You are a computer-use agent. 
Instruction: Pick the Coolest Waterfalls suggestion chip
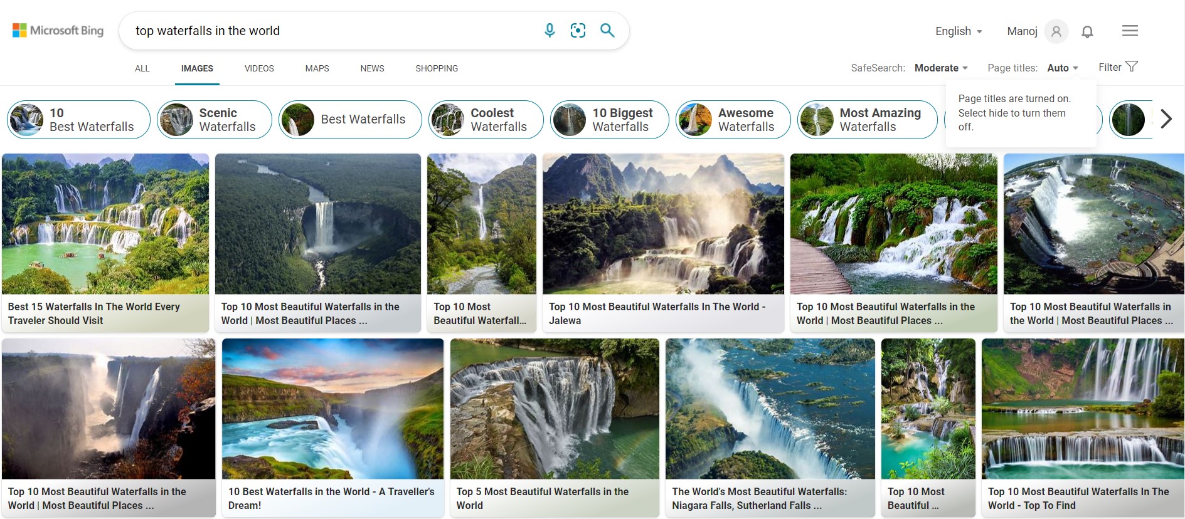point(486,119)
